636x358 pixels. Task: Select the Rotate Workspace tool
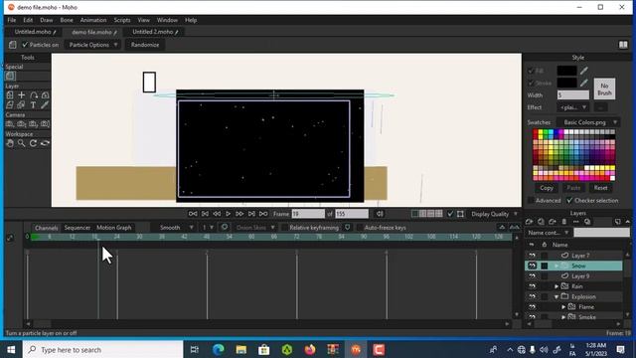click(x=34, y=143)
